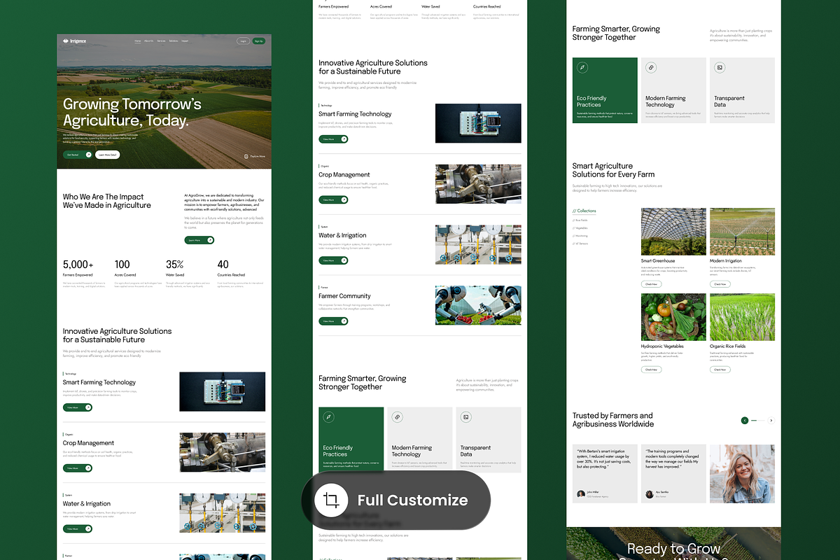The height and width of the screenshot is (560, 840).
Task: Click the green Sign Up button
Action: pos(259,41)
